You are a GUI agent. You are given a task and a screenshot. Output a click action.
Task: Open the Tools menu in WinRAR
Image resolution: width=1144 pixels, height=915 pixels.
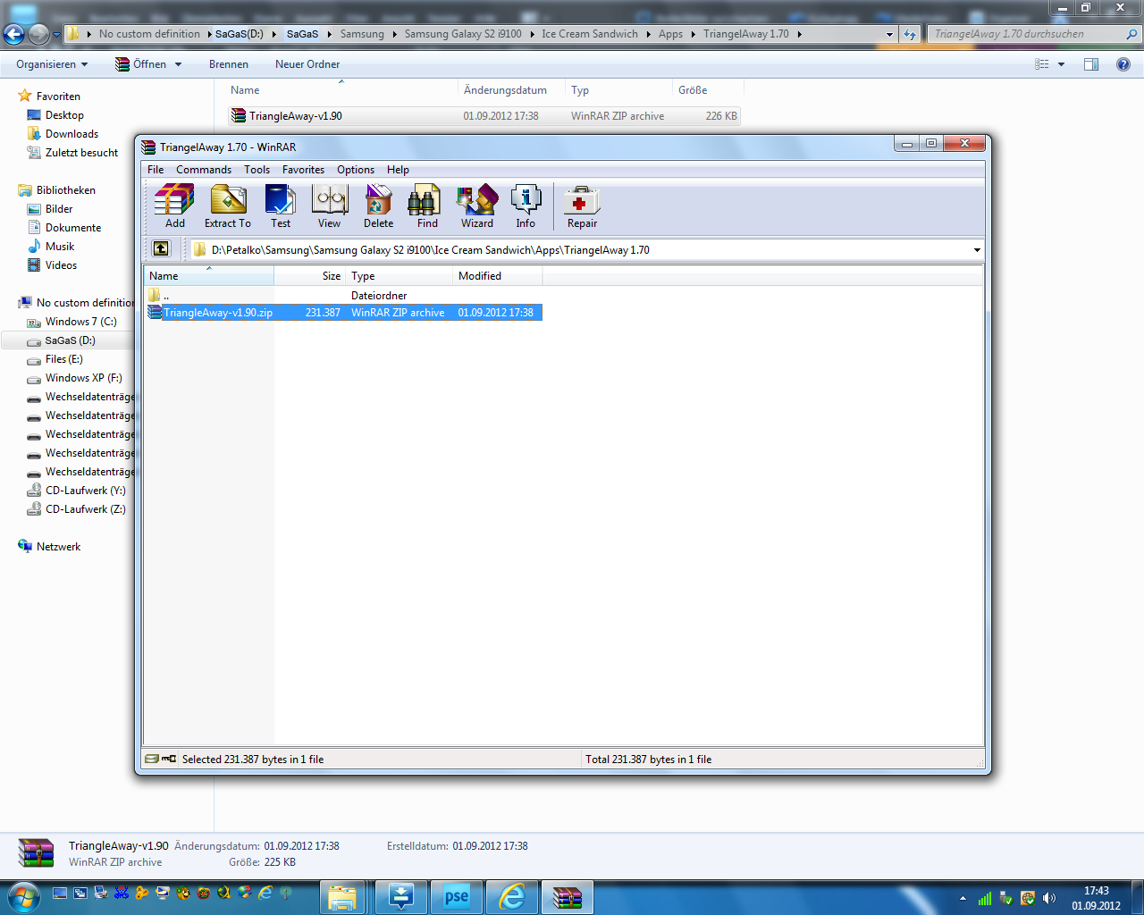257,170
